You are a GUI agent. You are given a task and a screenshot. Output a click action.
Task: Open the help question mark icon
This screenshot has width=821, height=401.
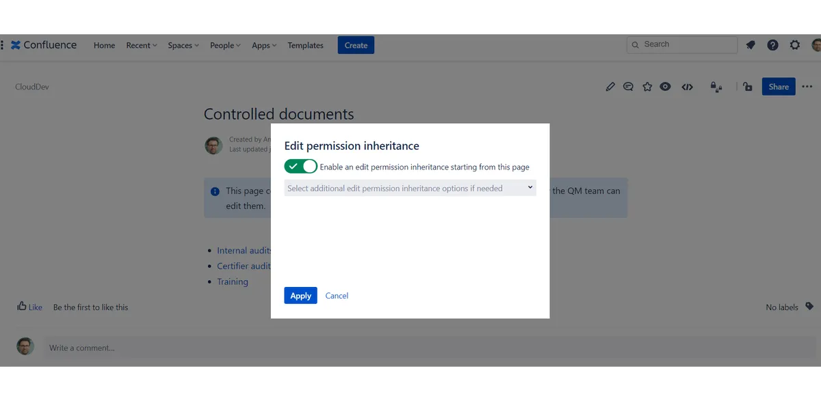[772, 45]
